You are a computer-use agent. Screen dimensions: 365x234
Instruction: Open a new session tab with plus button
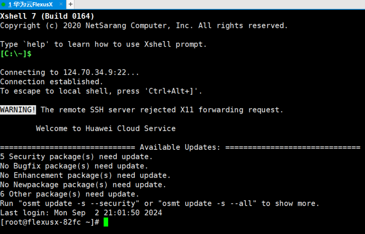coord(70,4)
